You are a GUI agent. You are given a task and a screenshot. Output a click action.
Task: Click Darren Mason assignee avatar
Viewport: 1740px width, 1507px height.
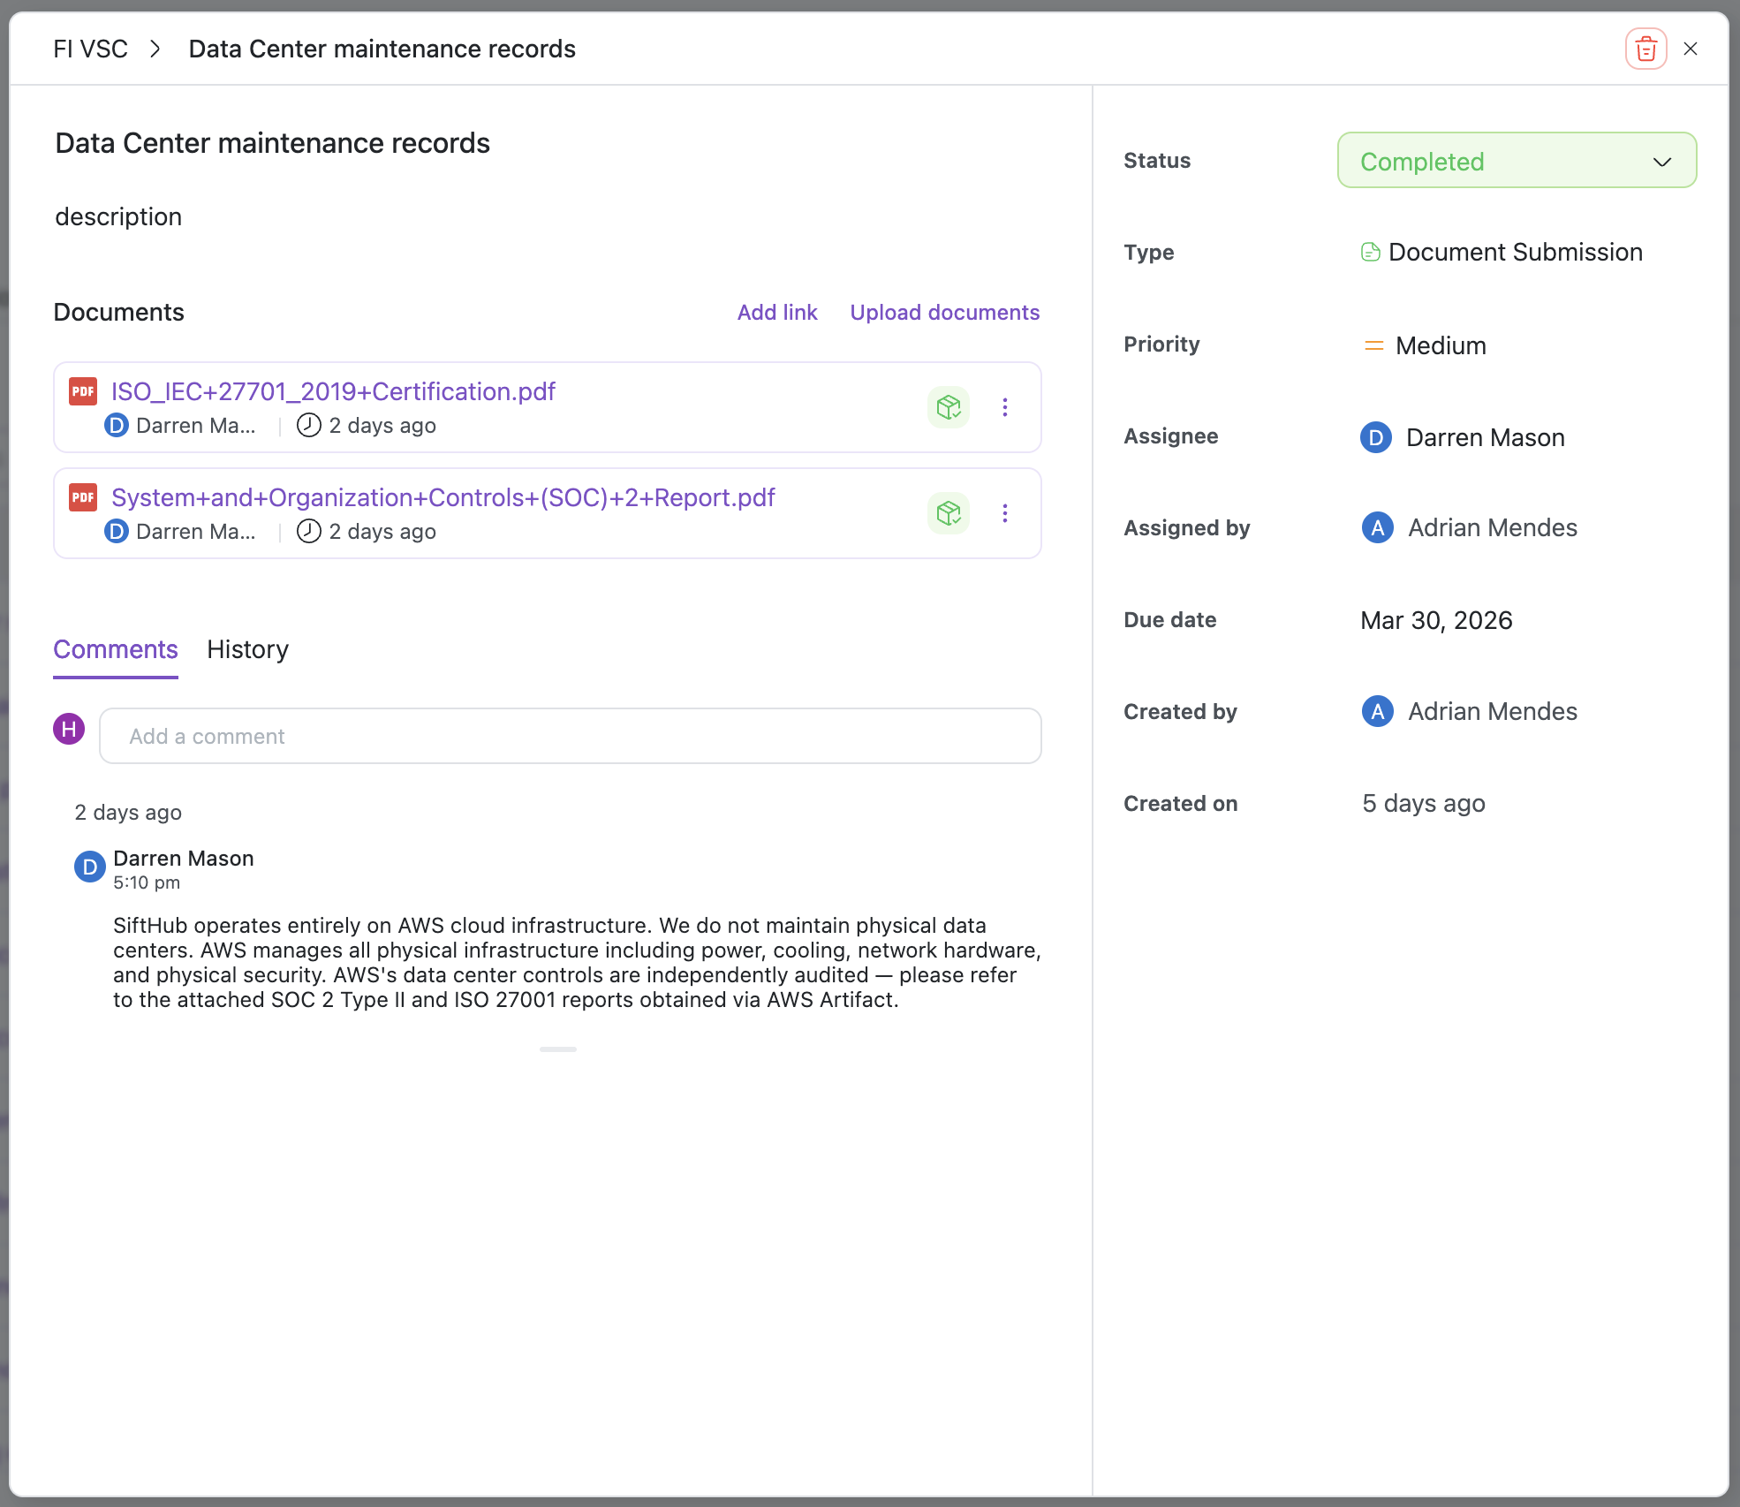pos(1375,437)
